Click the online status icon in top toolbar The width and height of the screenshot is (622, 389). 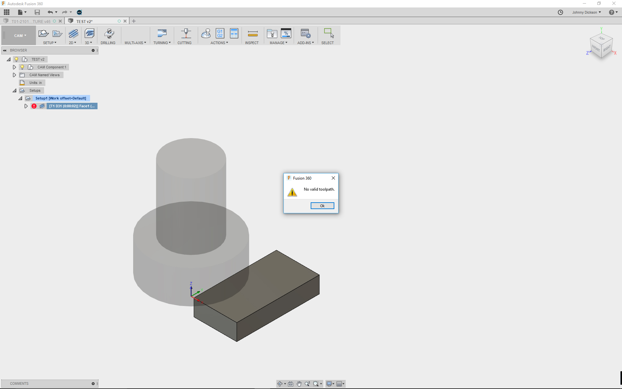pyautogui.click(x=79, y=12)
